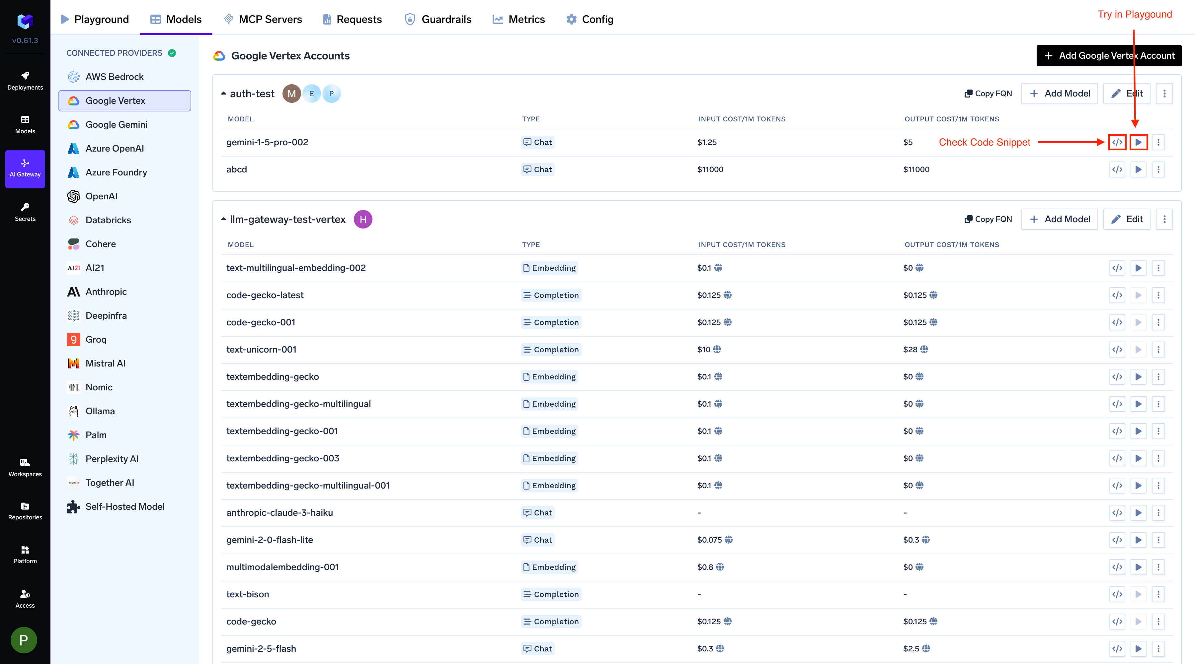Screen dimensions: 1195x664
Task: Click the M collaborator avatar on auth-test
Action: 291,94
